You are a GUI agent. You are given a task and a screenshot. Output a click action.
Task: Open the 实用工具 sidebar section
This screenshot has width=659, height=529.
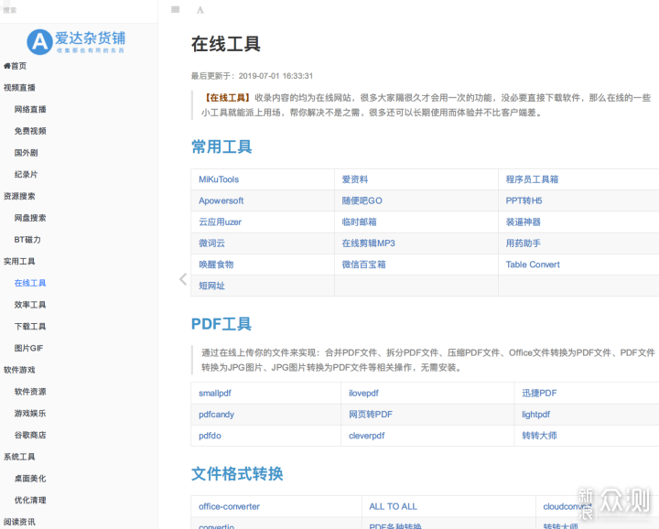19,262
